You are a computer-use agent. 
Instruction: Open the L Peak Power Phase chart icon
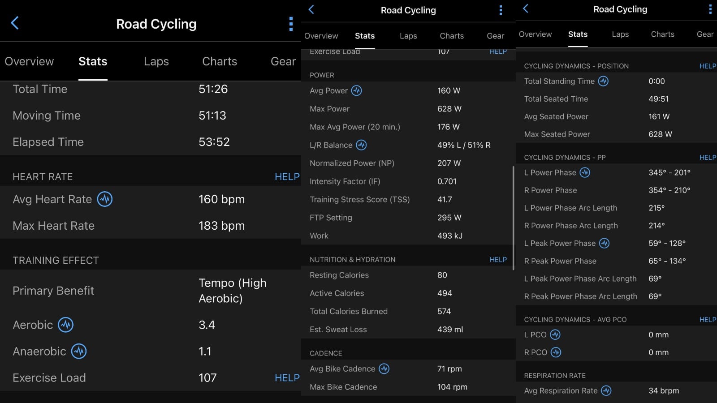pyautogui.click(x=604, y=243)
